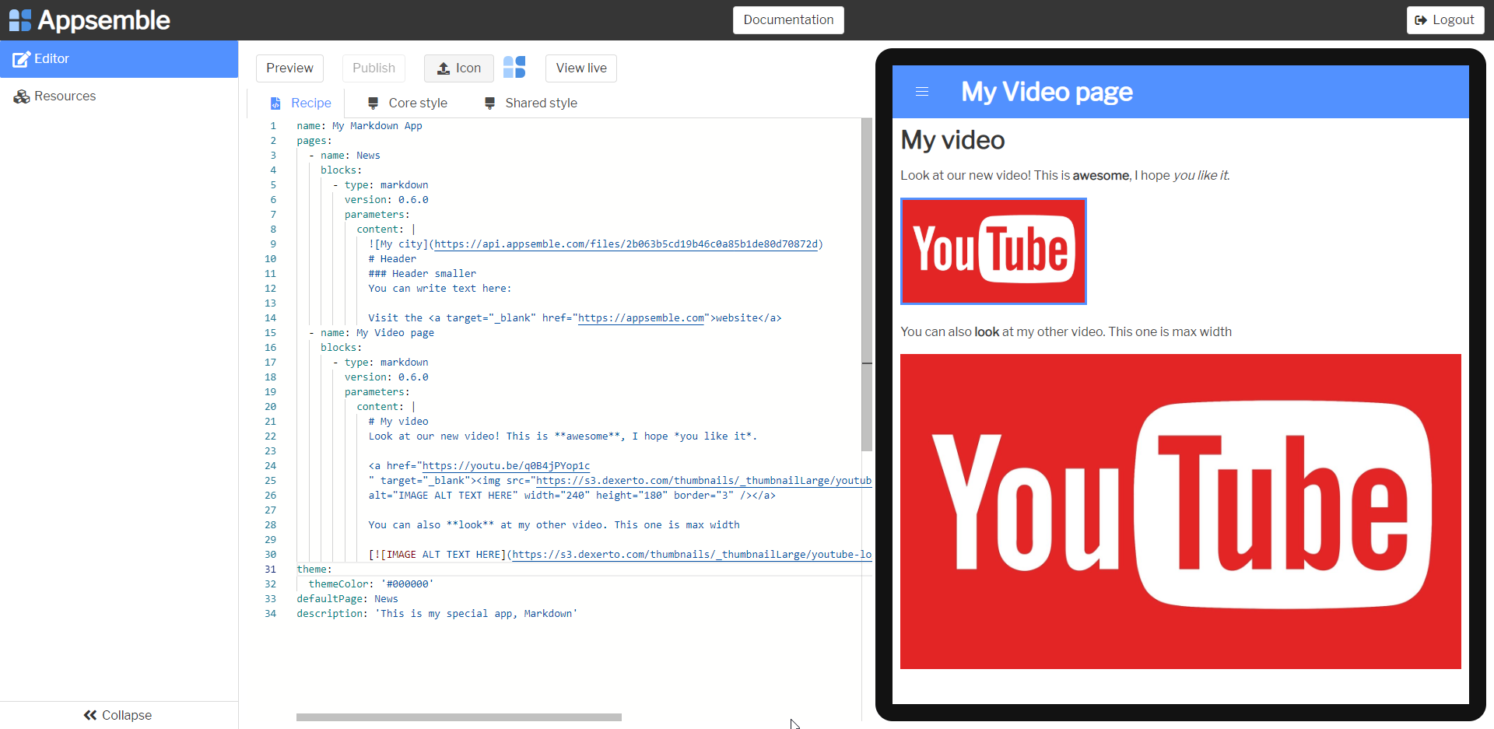Click the Shared style brush icon

pos(489,103)
